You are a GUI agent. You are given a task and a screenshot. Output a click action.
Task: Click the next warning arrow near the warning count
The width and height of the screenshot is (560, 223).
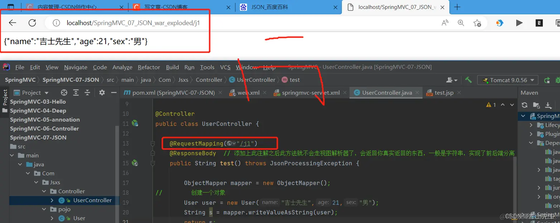pyautogui.click(x=512, y=105)
